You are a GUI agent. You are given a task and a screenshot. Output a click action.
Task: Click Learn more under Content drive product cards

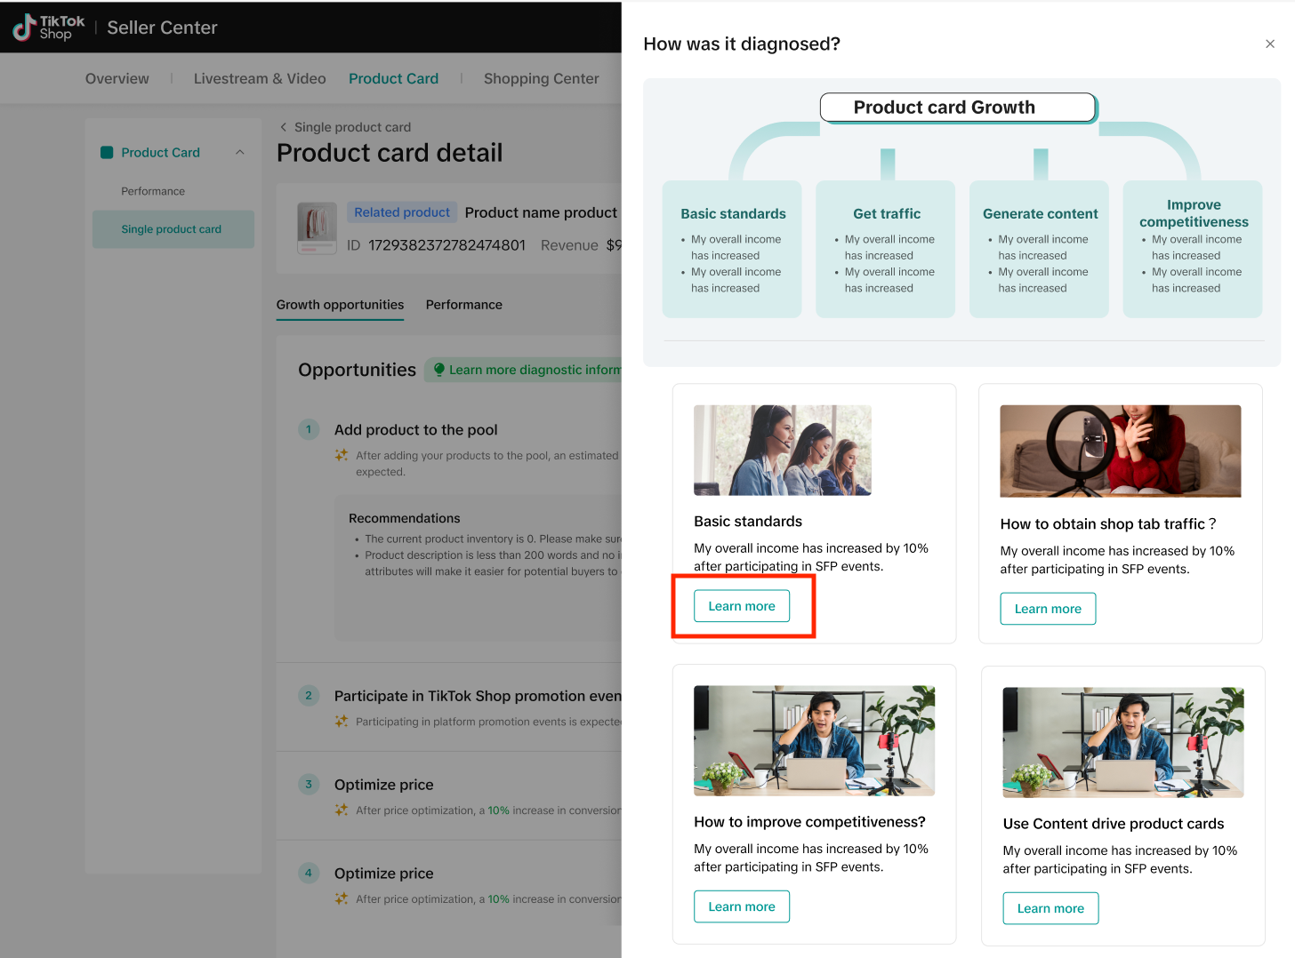click(1050, 908)
